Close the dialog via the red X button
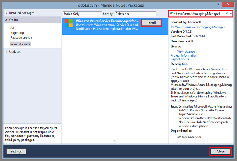Screen dimensions: 237x161 coord(228,4)
